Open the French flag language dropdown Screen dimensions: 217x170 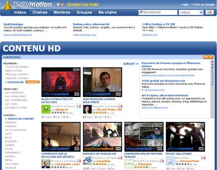coord(60,5)
